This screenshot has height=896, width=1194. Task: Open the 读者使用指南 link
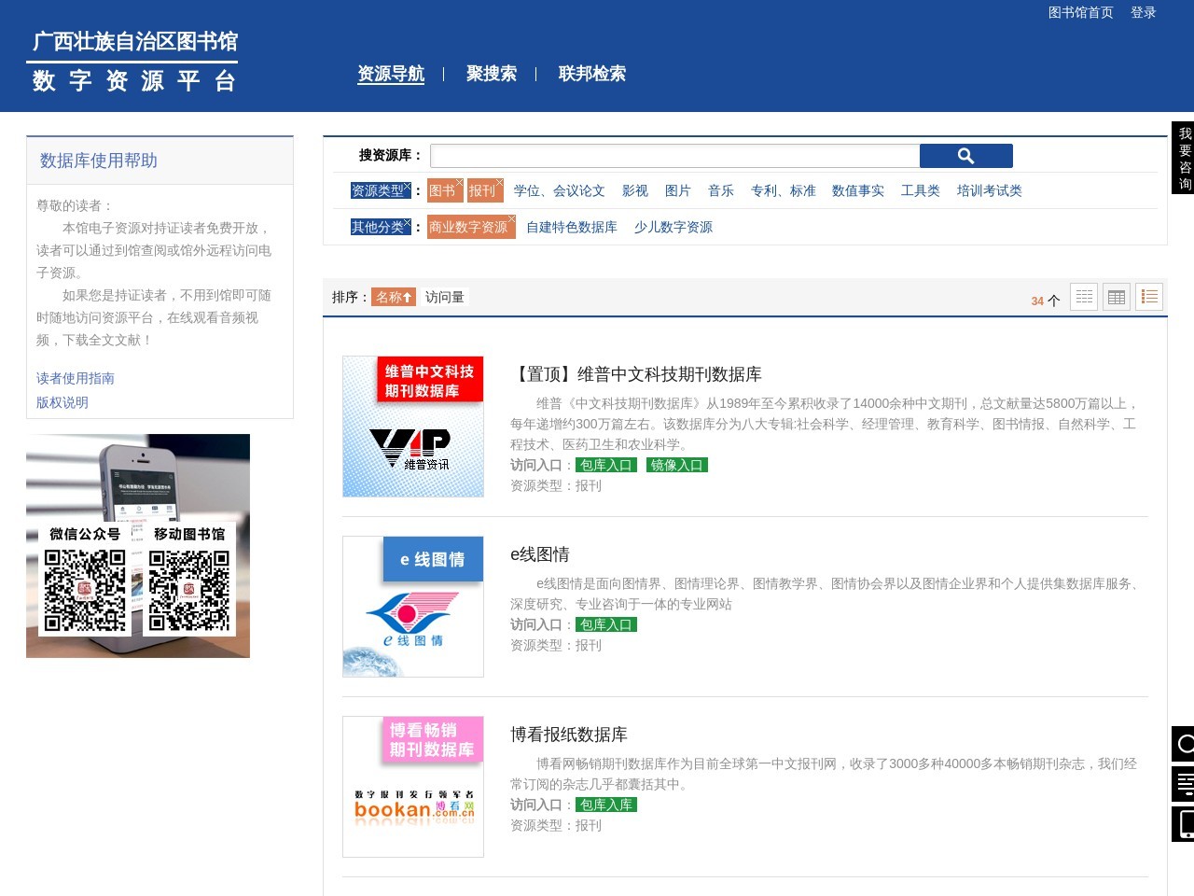pyautogui.click(x=76, y=378)
